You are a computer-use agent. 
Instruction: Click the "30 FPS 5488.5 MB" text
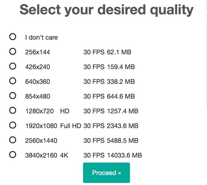pyautogui.click(x=111, y=141)
